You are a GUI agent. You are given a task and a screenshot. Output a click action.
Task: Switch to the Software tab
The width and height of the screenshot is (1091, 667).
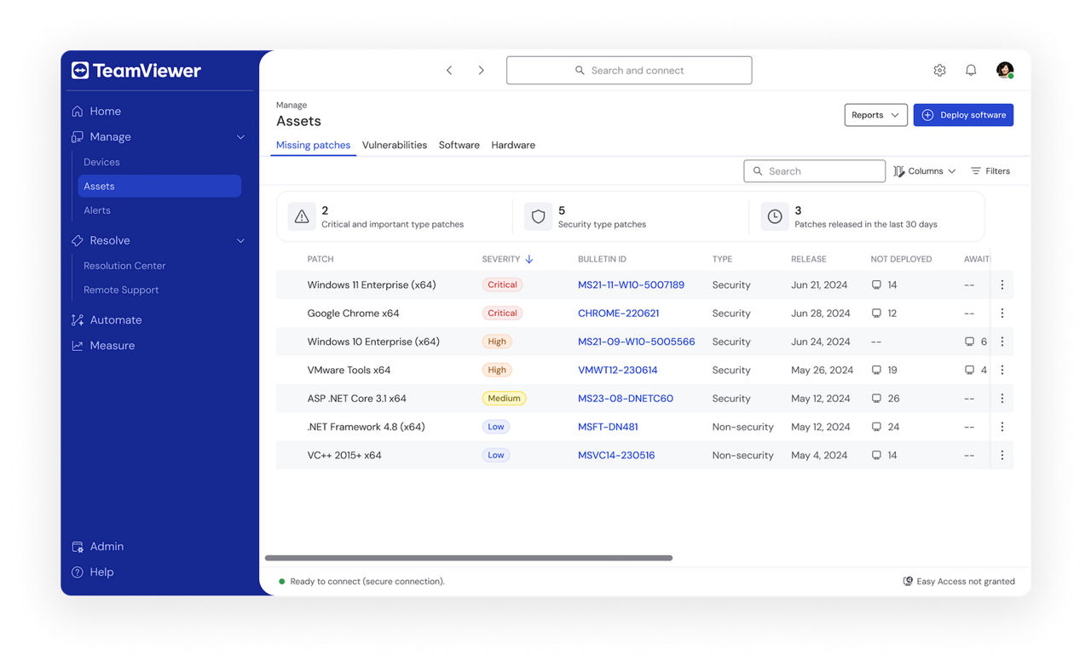click(459, 145)
